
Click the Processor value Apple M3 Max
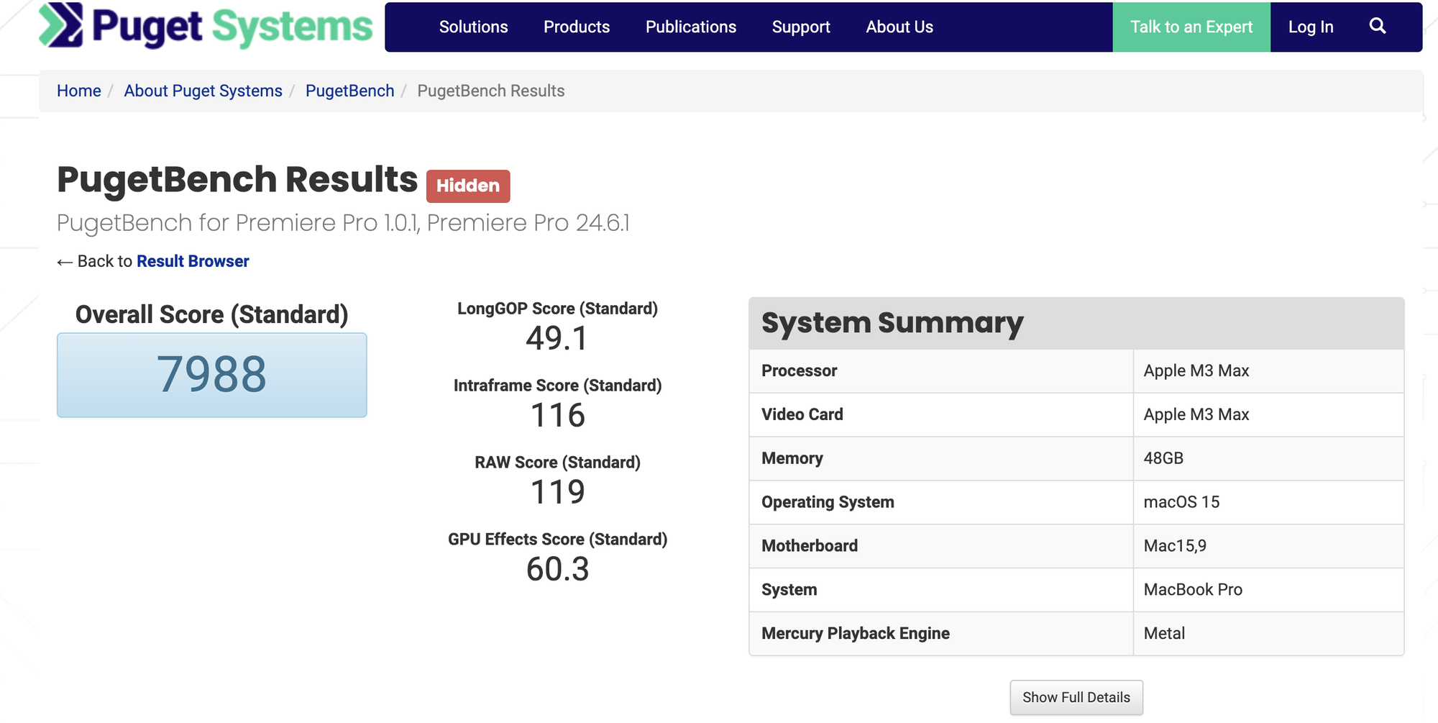click(x=1196, y=370)
